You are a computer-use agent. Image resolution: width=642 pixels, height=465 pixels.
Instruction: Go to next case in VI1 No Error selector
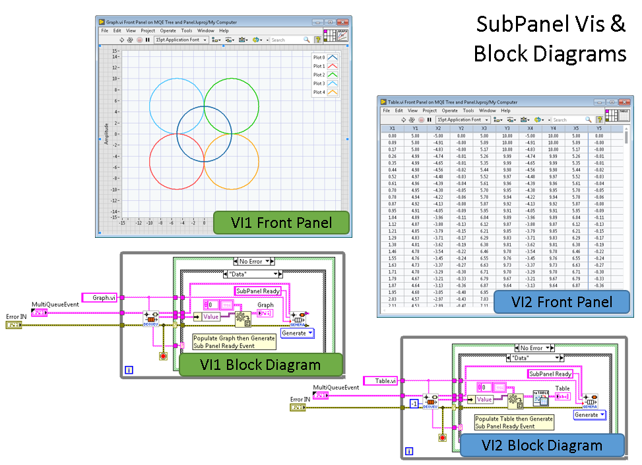click(x=273, y=262)
